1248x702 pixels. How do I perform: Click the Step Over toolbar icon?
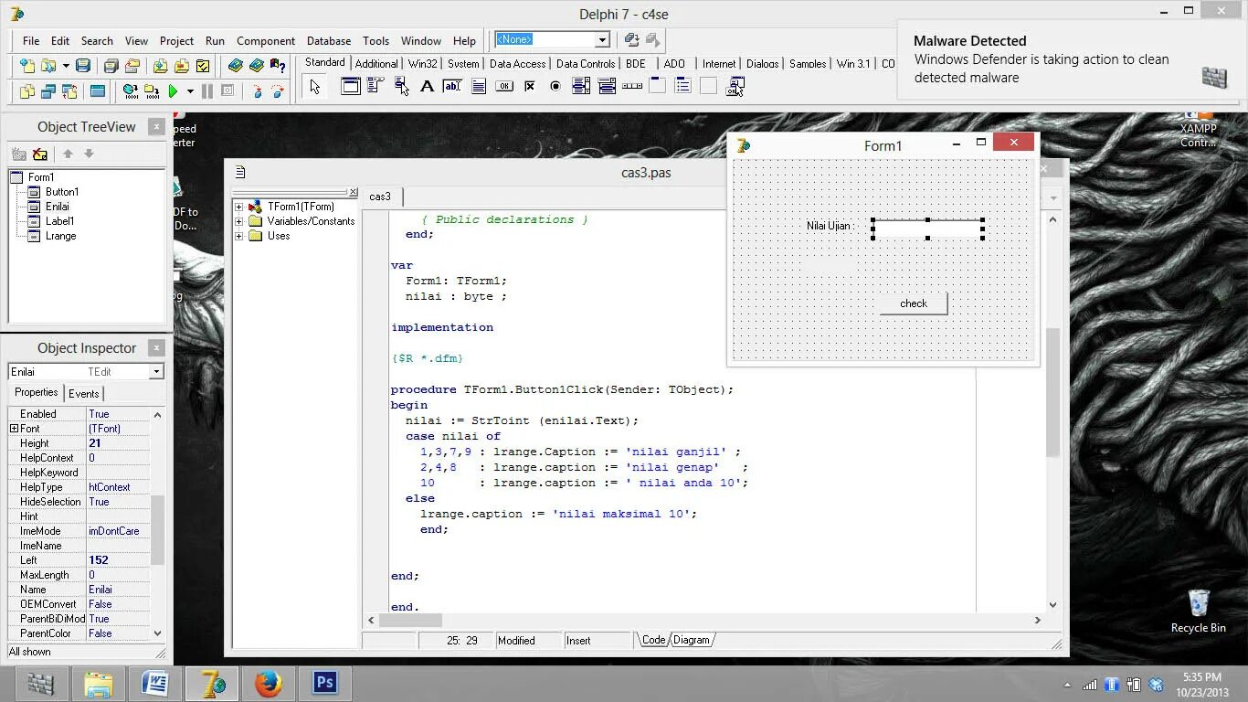279,90
